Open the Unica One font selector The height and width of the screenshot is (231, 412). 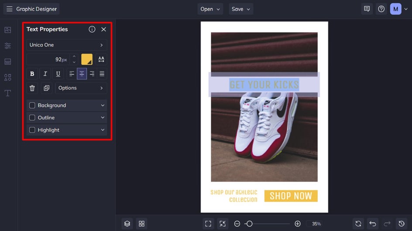[67, 45]
